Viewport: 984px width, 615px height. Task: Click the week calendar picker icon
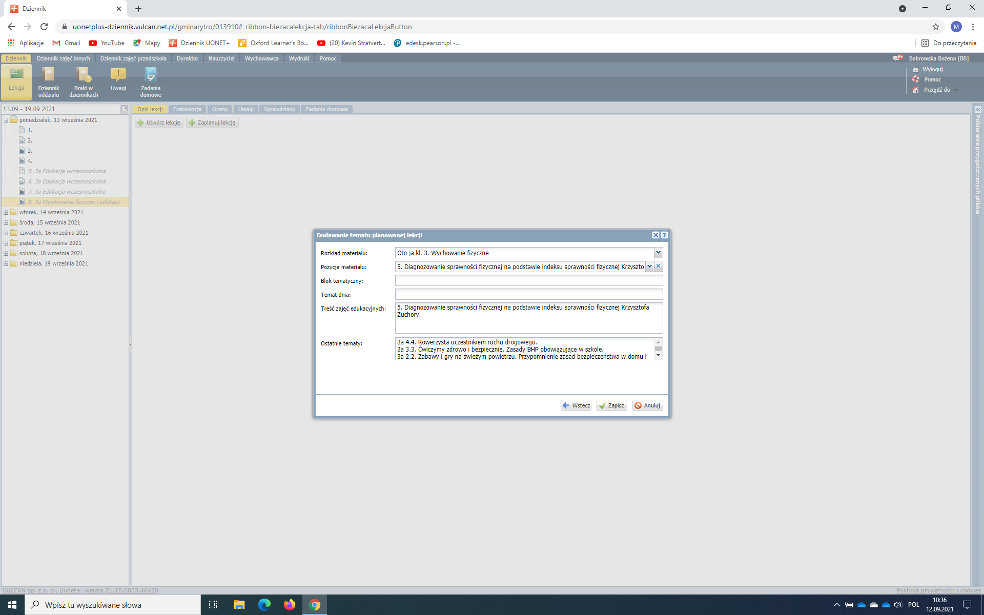(x=124, y=109)
